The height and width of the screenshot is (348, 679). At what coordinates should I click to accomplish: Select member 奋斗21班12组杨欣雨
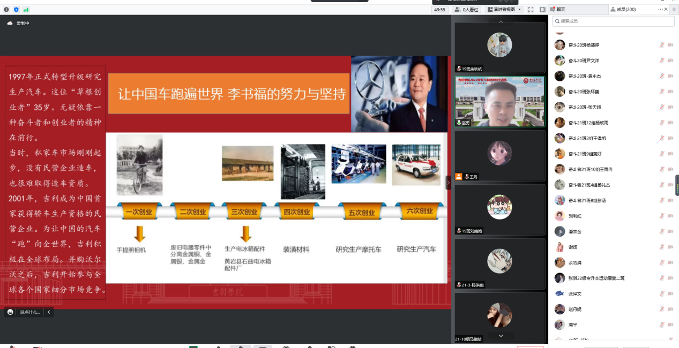point(614,123)
